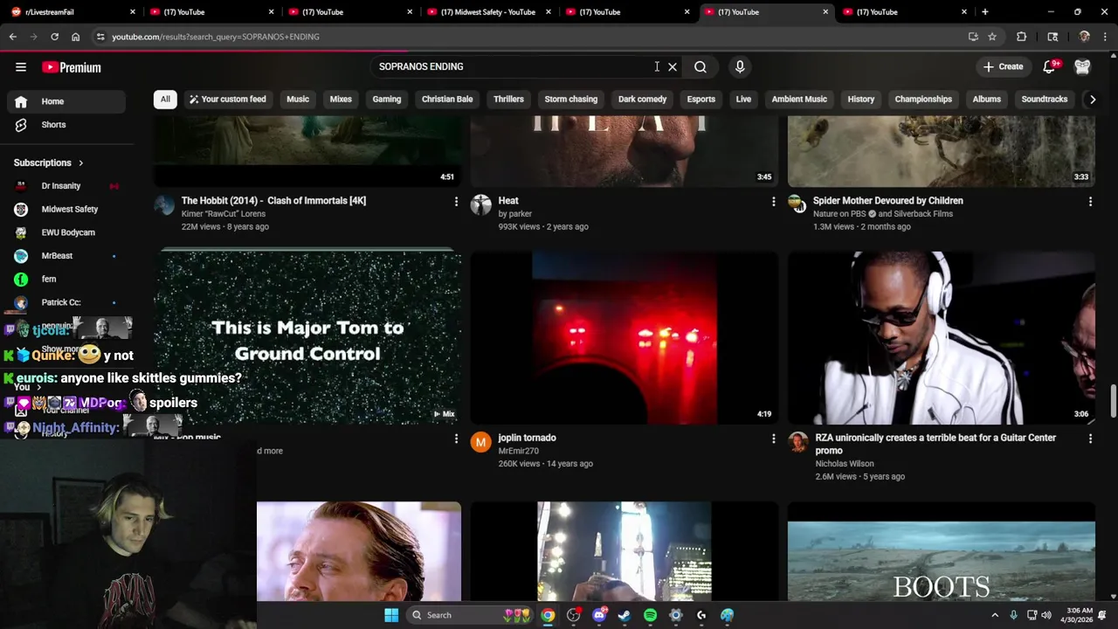Open the YouTube guide hamburger menu
Viewport: 1118px width, 629px height.
pos(21,67)
